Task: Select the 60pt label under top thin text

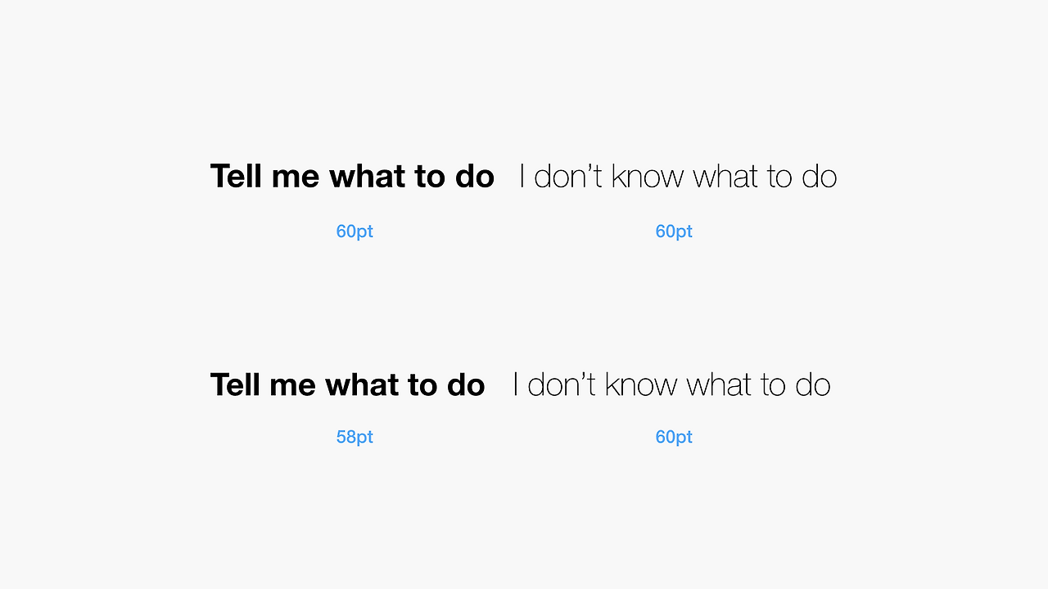Action: tap(674, 232)
